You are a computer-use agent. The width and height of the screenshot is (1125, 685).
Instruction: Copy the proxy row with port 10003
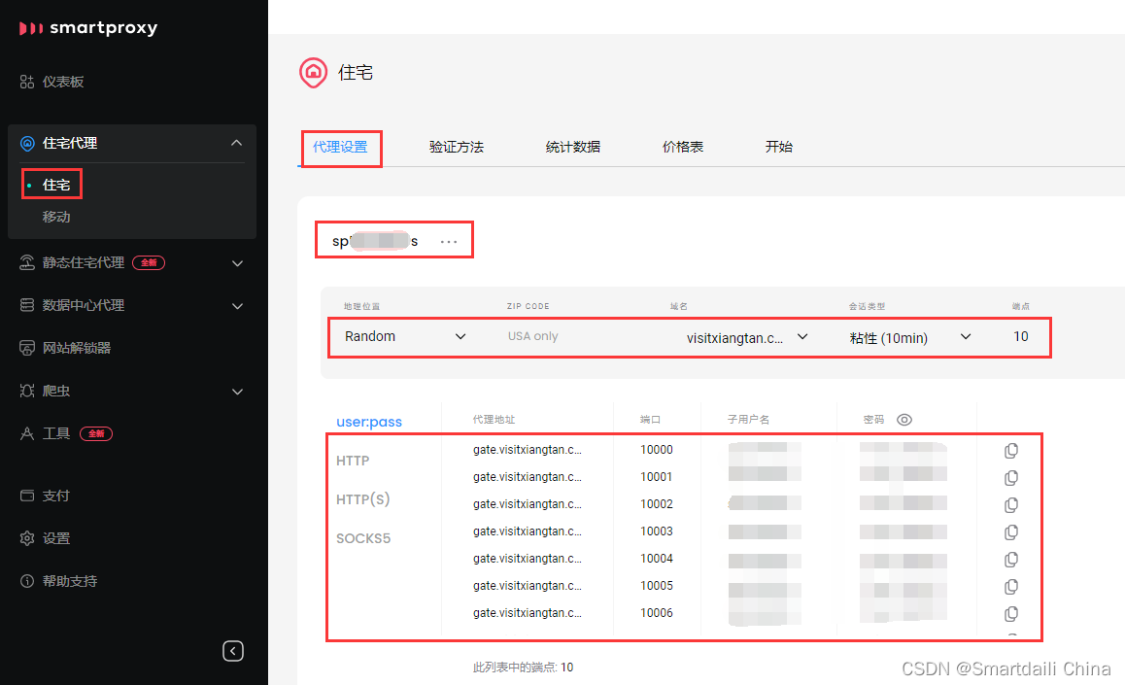click(1011, 532)
